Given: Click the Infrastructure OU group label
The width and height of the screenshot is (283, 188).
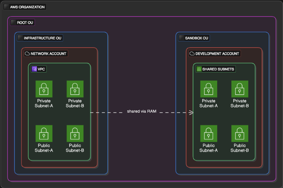Looking at the screenshot, I should [x=43, y=38].
